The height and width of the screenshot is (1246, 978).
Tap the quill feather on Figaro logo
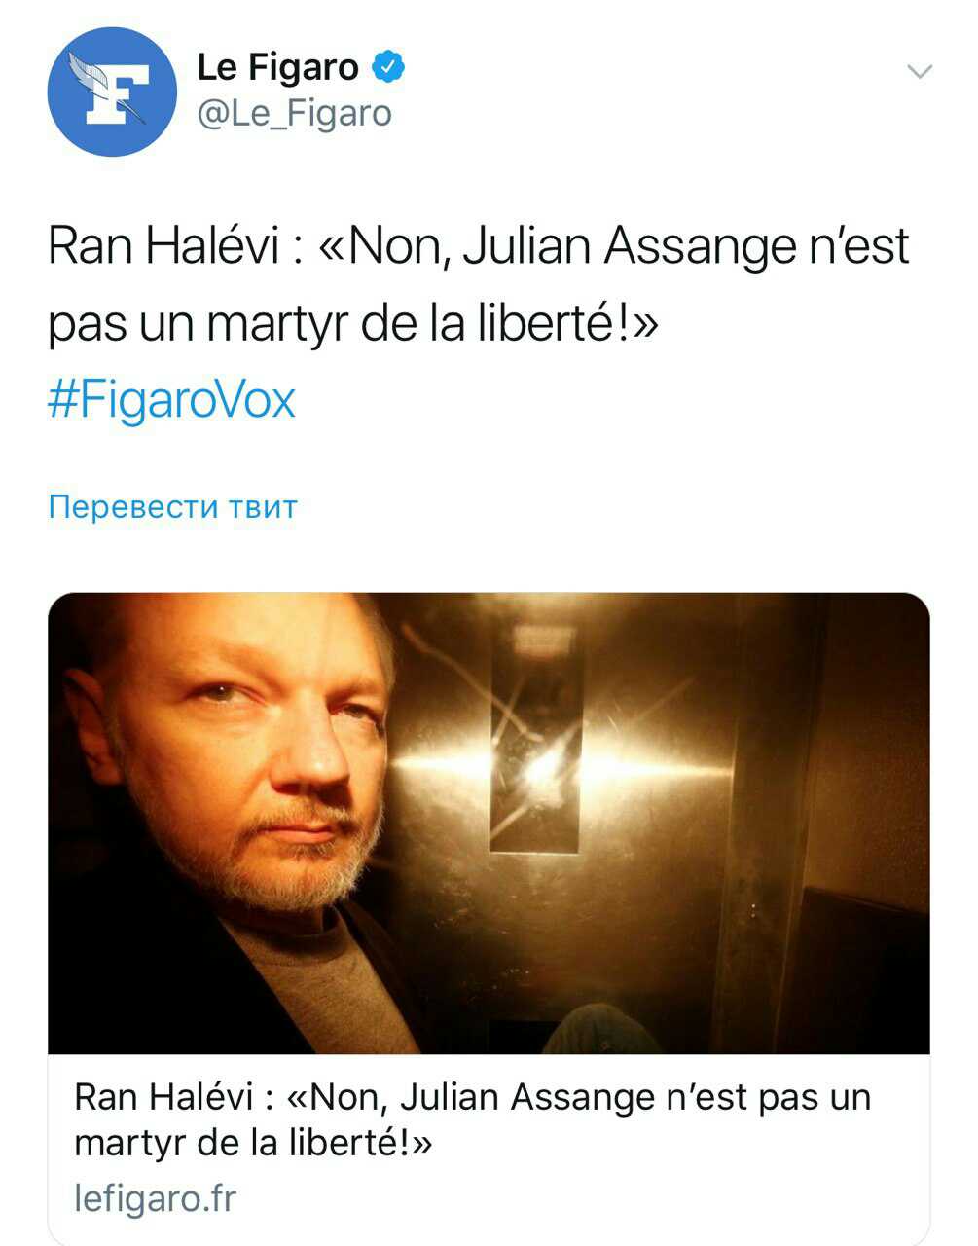click(x=97, y=80)
